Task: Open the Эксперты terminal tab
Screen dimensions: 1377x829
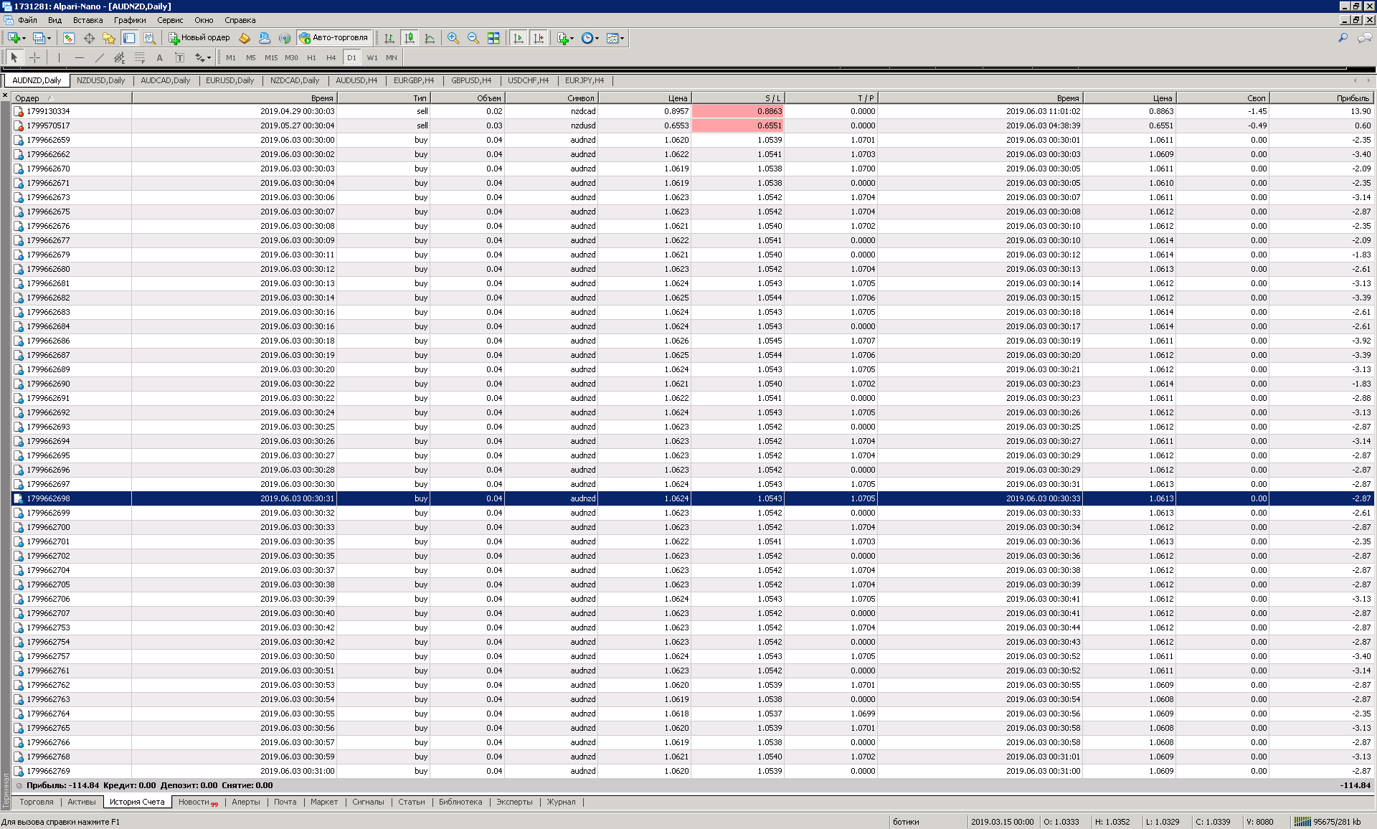Action: coord(514,802)
